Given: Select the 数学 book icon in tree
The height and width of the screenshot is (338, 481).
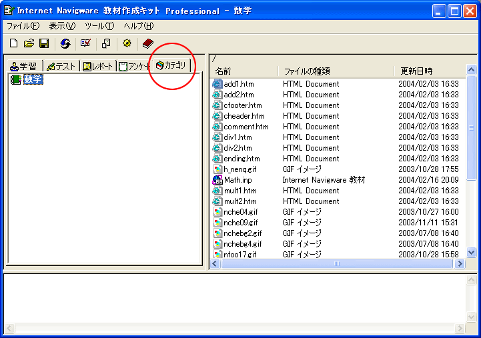Looking at the screenshot, I should (x=15, y=80).
